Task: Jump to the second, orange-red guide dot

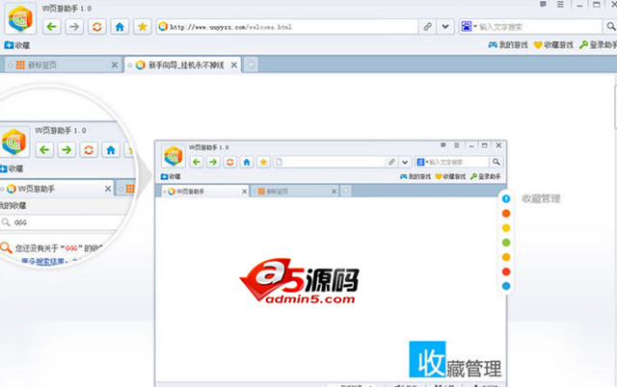Action: click(506, 214)
